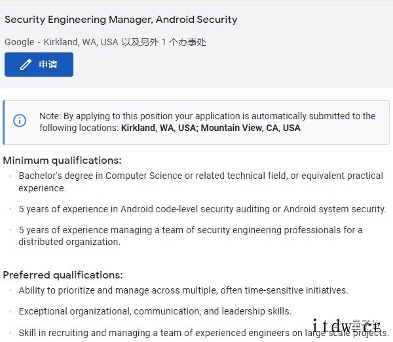Click the Preferred qualifications heading
The width and height of the screenshot is (393, 342).
pos(63,275)
